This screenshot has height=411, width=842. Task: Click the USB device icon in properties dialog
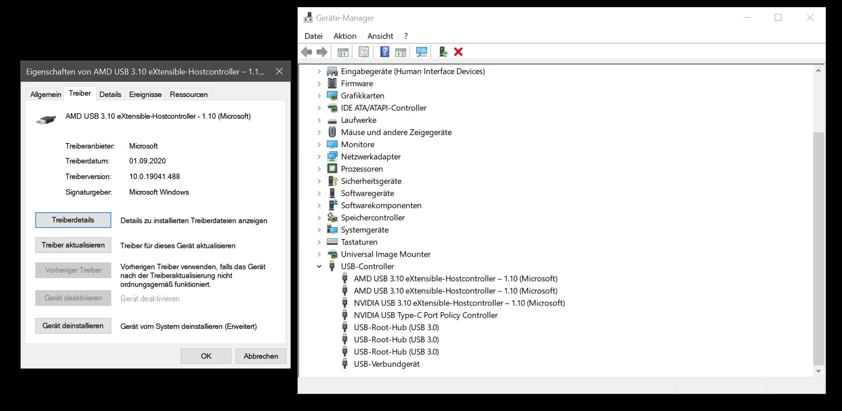(x=46, y=120)
